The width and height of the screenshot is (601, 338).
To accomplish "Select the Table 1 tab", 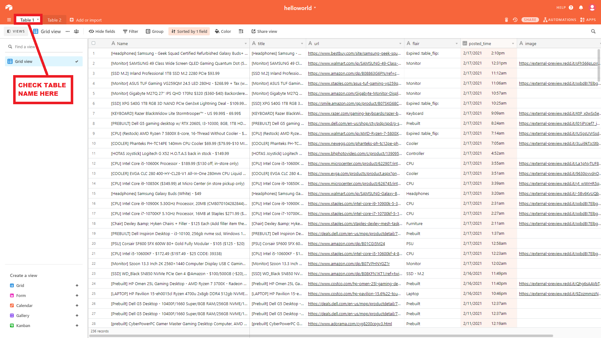I will (x=27, y=20).
